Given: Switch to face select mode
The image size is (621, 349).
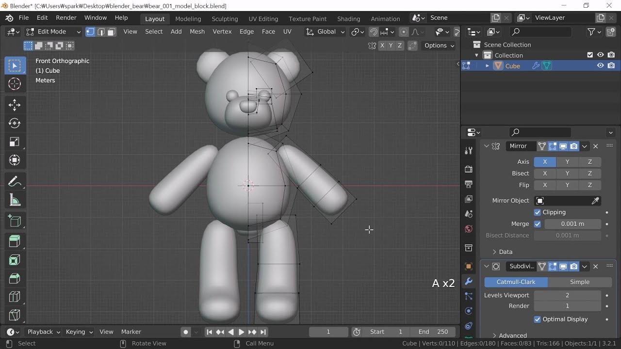Looking at the screenshot, I should (x=111, y=32).
